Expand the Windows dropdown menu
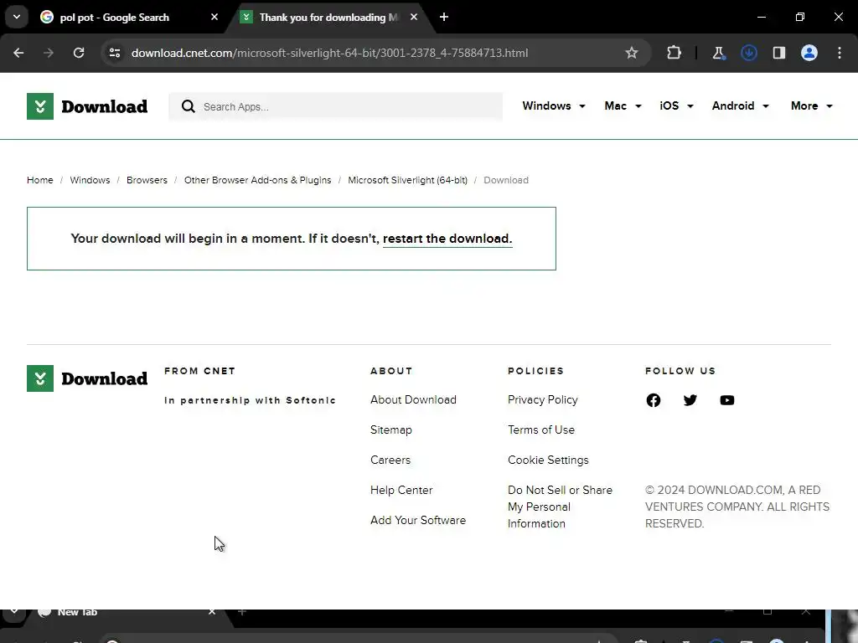858x643 pixels. (554, 106)
